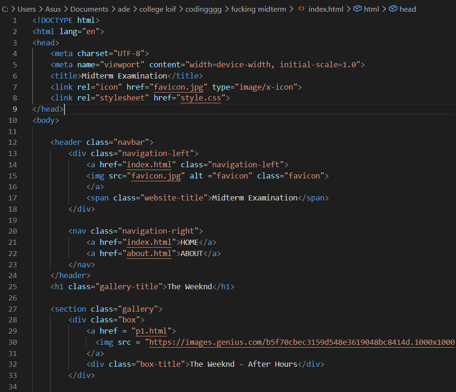Click the "website-title" class value
This screenshot has height=392, width=456.
(x=174, y=198)
